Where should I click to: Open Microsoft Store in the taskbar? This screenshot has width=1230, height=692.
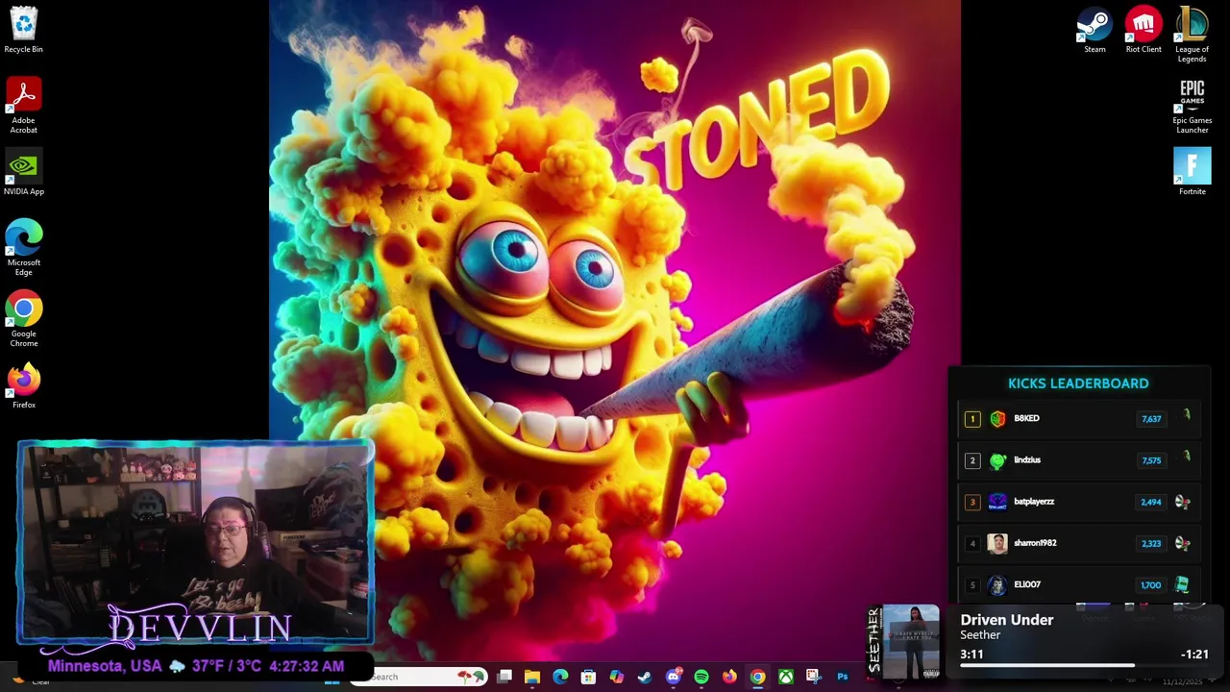pos(588,677)
